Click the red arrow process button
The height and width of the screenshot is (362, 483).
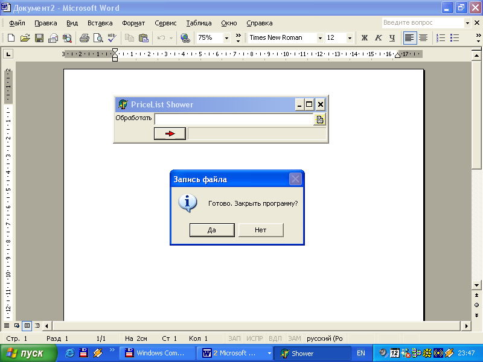pos(170,133)
